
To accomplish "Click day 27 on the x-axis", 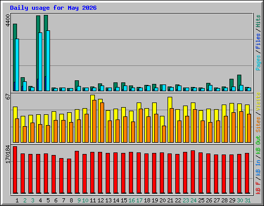I will click(217, 200).
